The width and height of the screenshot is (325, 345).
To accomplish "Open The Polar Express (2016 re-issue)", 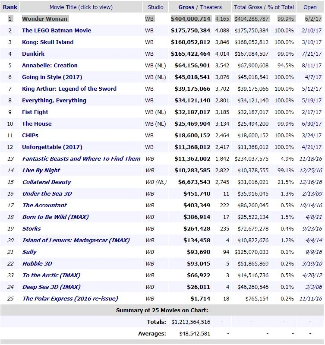I will pos(70,298).
